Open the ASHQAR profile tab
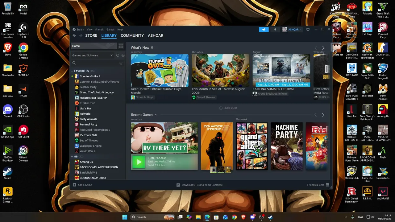The width and height of the screenshot is (395, 222). click(156, 35)
